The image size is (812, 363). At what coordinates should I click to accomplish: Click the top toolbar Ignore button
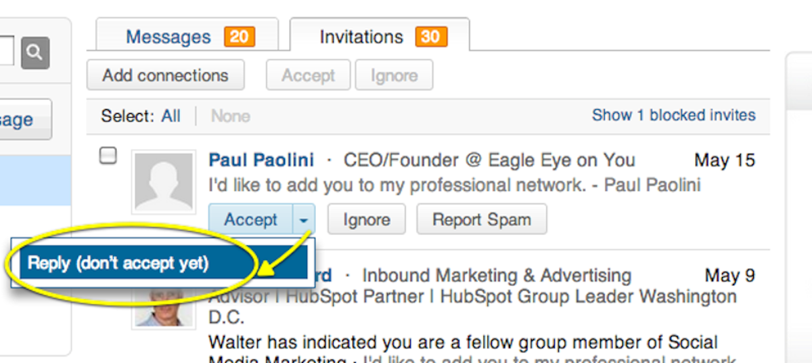(x=394, y=75)
